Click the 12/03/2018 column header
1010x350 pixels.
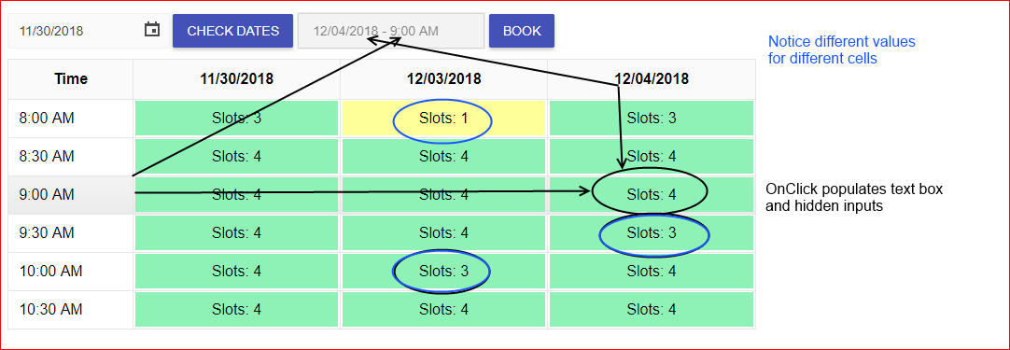click(443, 79)
